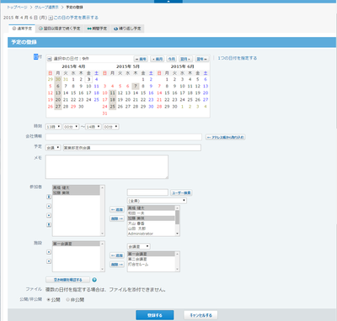Select June 20 in the 2015年6月 calendar
Image resolution: width=337 pixels, height=321 pixels.
[x=206, y=93]
